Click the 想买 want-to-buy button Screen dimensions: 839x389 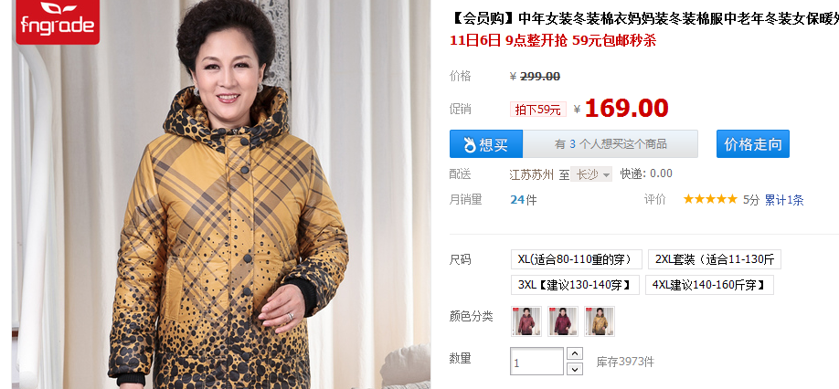[486, 143]
